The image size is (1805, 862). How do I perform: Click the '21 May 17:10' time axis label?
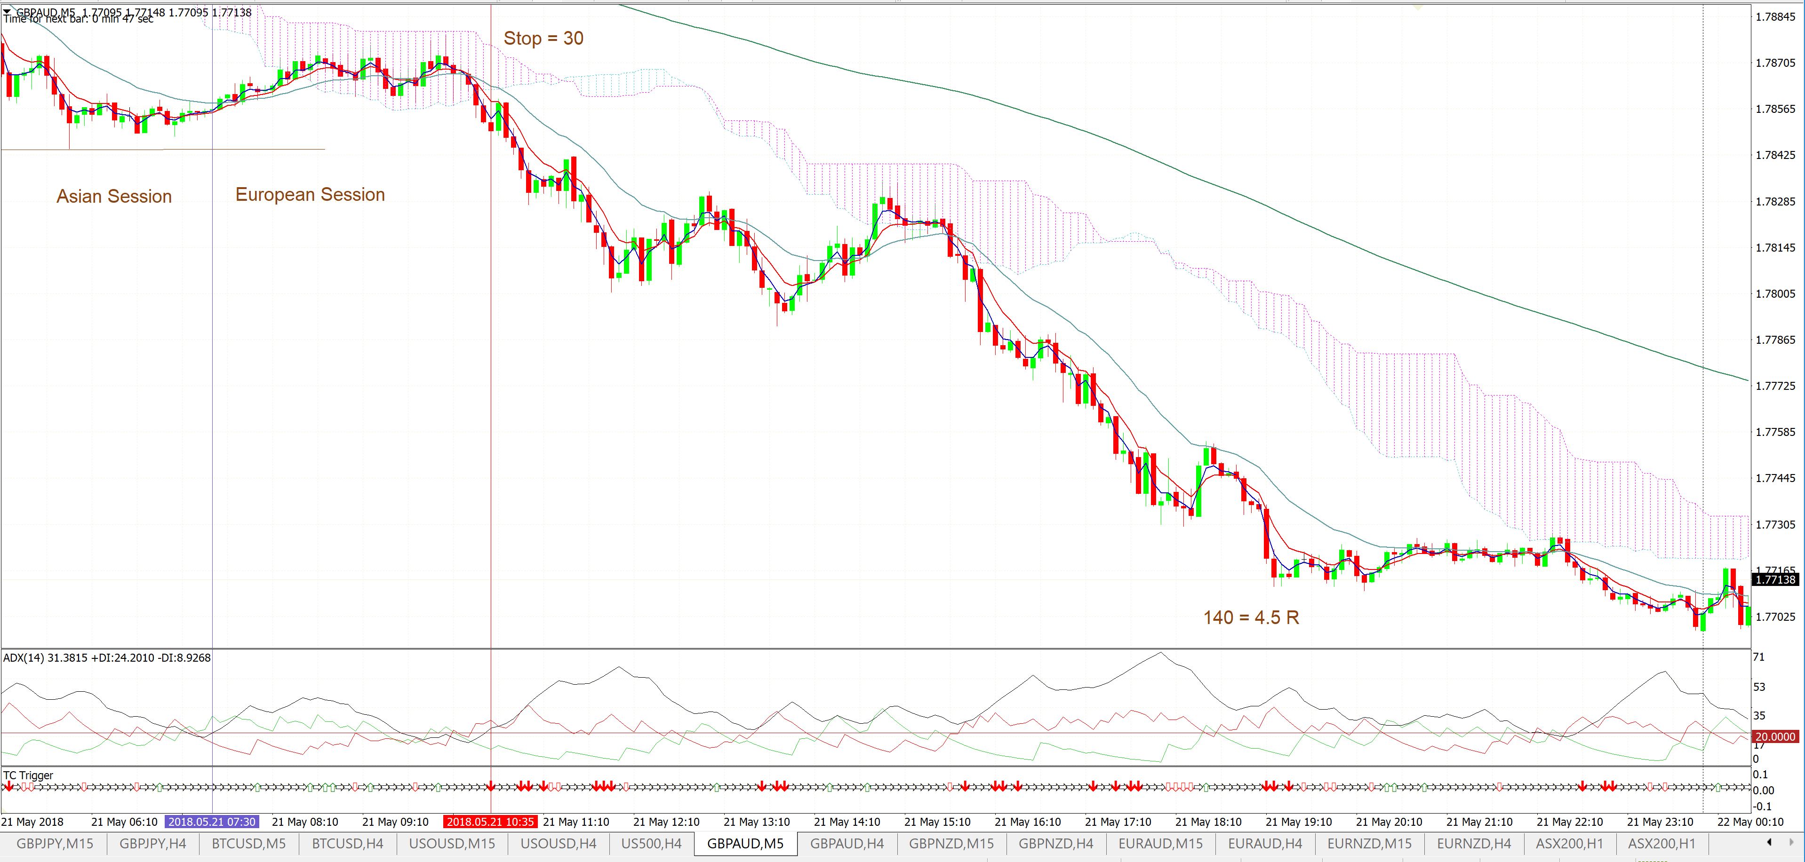pos(1118,822)
